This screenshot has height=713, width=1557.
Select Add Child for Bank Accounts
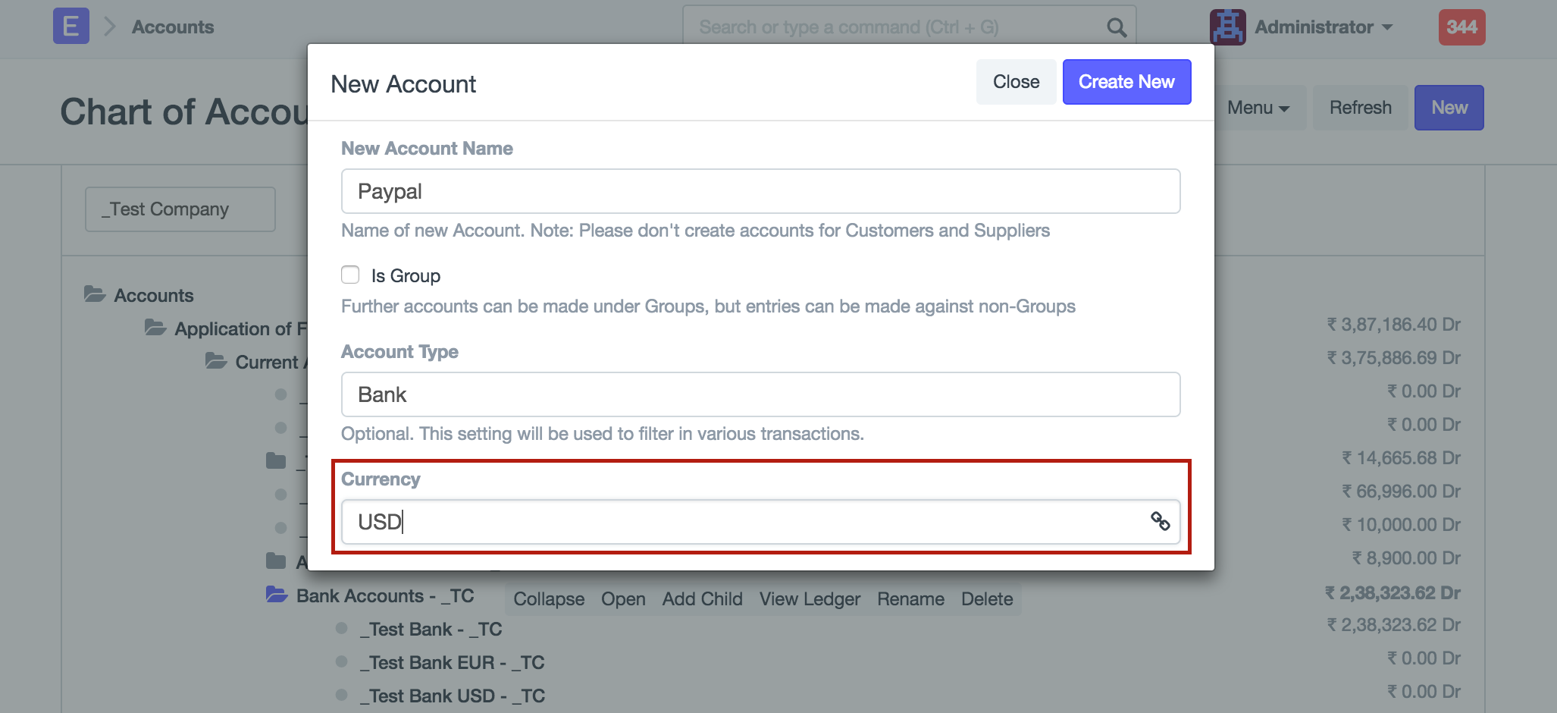pyautogui.click(x=702, y=599)
